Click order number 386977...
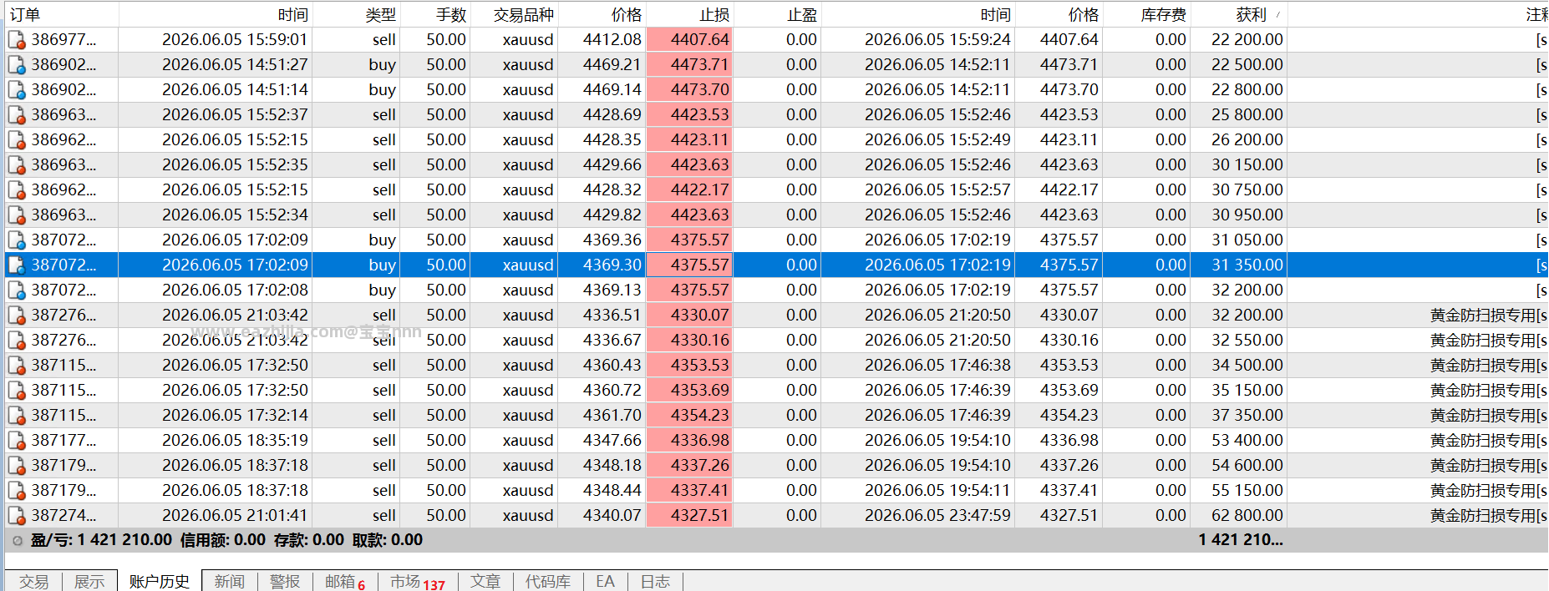The height and width of the screenshot is (591, 1549). [x=63, y=40]
